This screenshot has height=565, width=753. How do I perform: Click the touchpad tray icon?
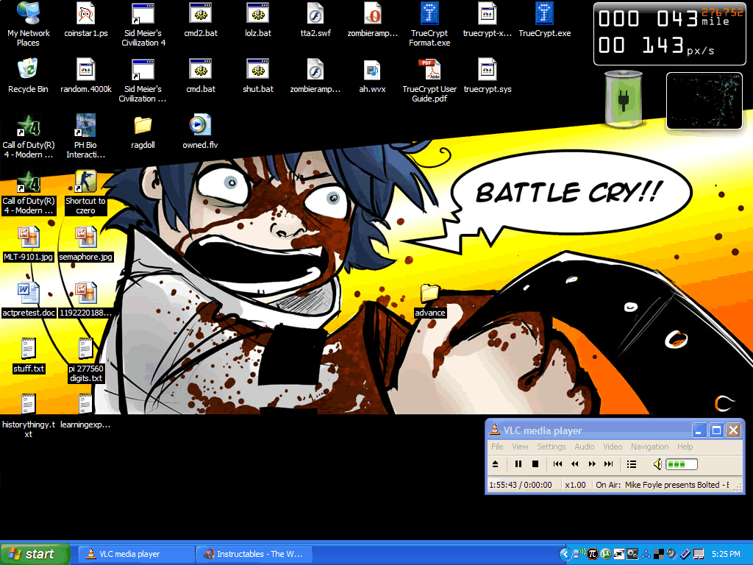[699, 554]
